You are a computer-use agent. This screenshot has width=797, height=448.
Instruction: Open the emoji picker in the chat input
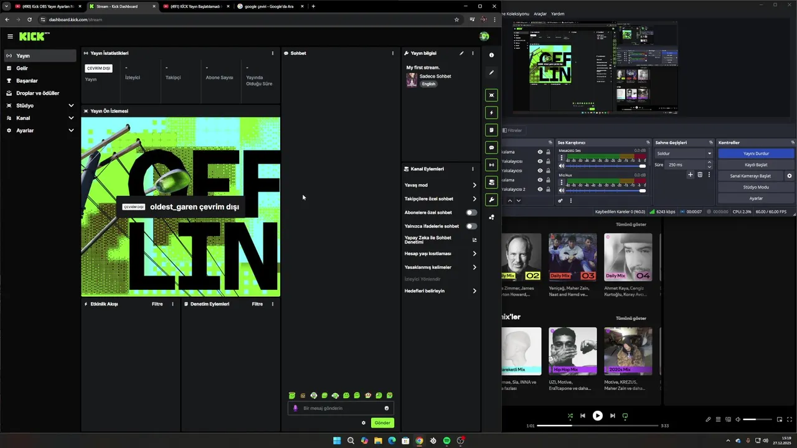(387, 408)
